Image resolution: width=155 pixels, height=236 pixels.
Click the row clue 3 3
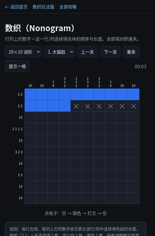[x=20, y=175]
